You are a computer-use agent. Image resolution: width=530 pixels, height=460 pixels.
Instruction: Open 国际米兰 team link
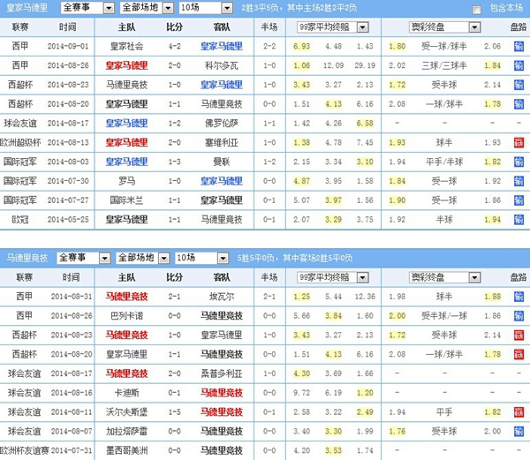(126, 200)
